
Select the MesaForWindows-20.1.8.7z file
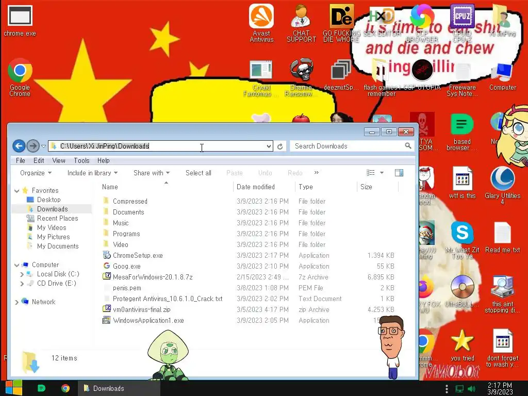(x=249, y=277)
